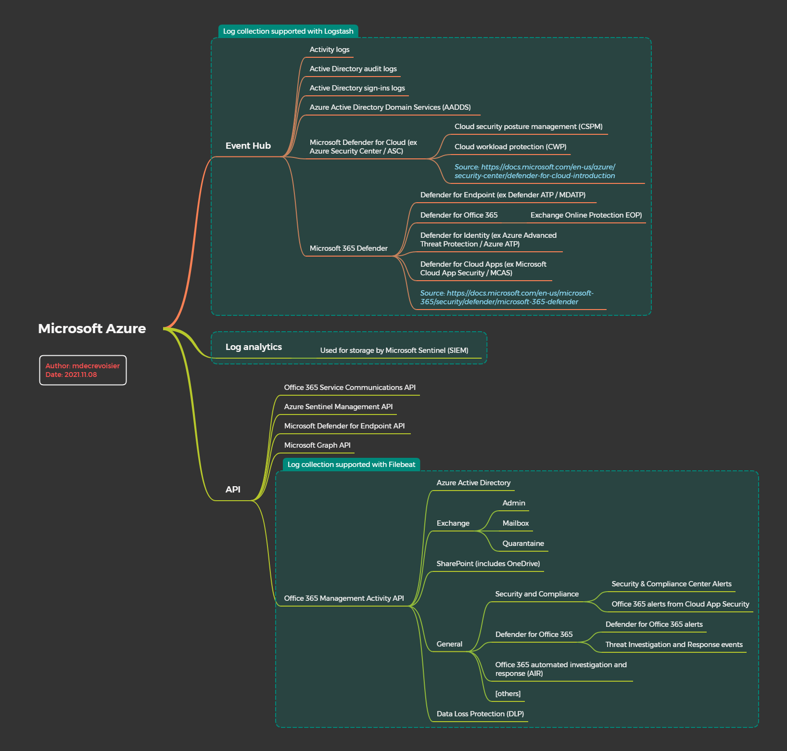Select the Log analytics node
The width and height of the screenshot is (787, 751).
point(254,347)
